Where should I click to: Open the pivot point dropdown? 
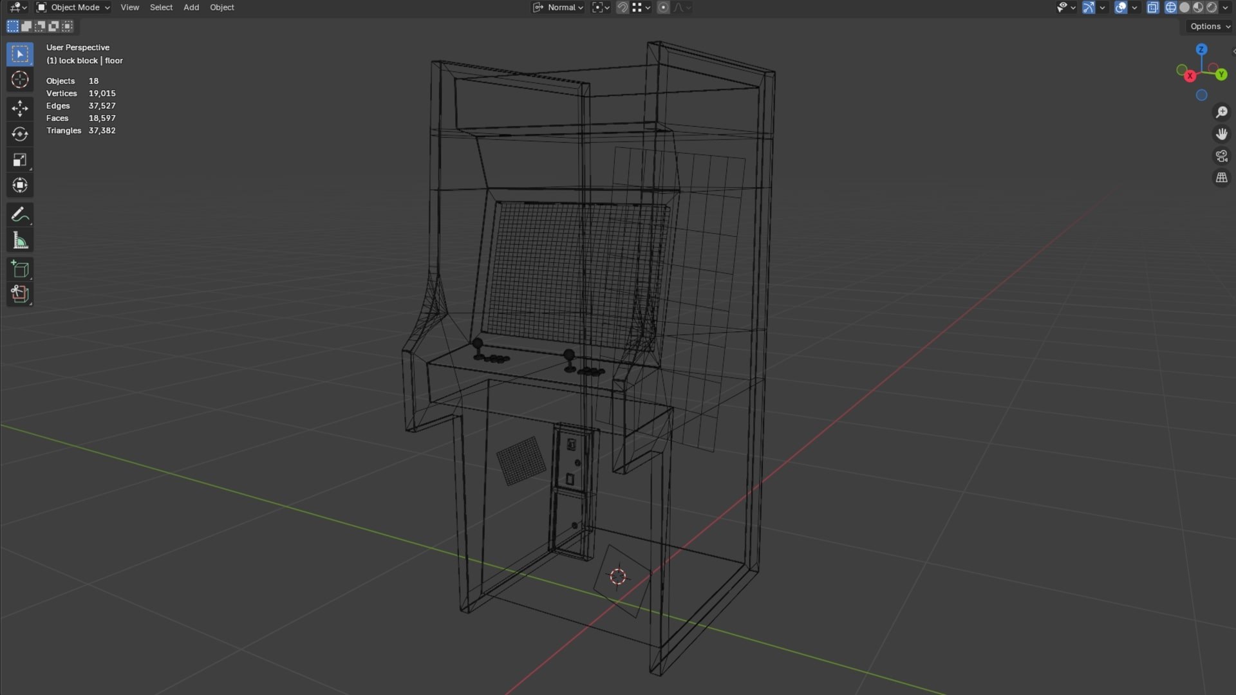click(601, 8)
